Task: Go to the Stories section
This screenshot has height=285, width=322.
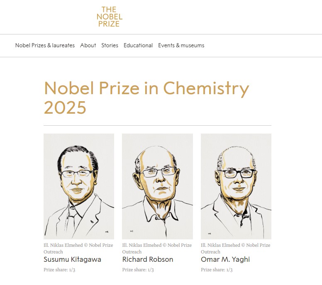Action: (110, 46)
